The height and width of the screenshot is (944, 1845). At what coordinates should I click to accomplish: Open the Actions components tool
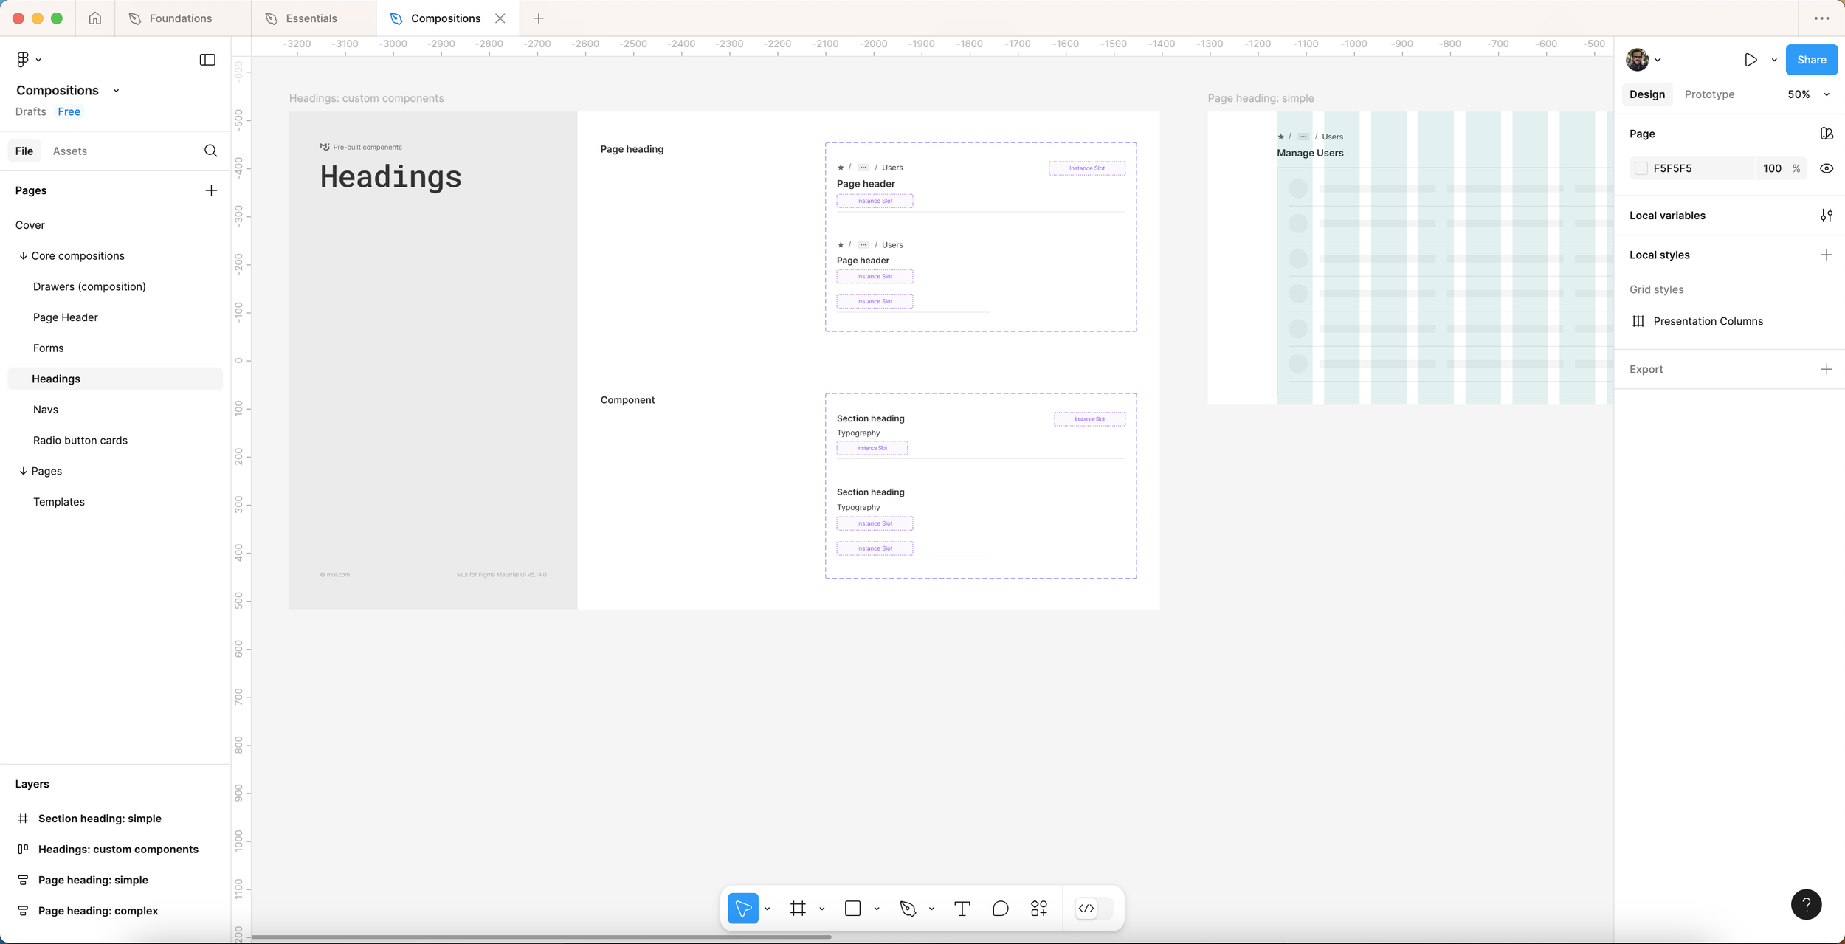pos(1039,909)
